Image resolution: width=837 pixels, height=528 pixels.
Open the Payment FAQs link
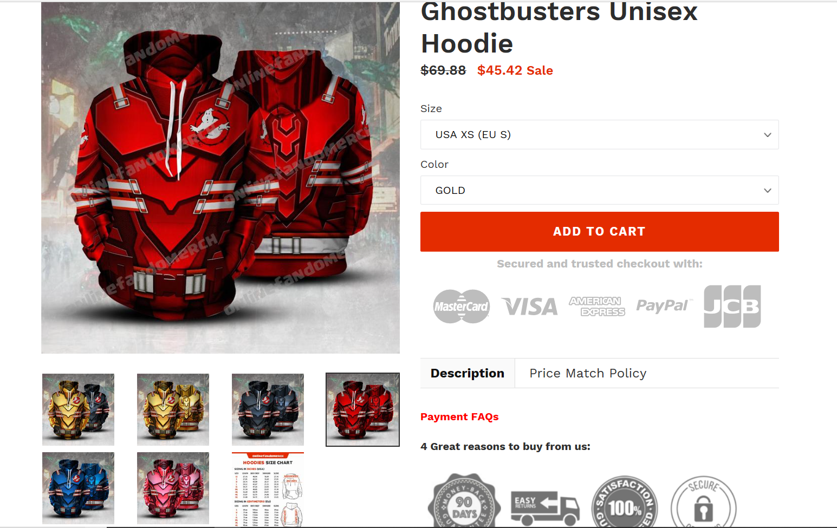click(x=459, y=416)
